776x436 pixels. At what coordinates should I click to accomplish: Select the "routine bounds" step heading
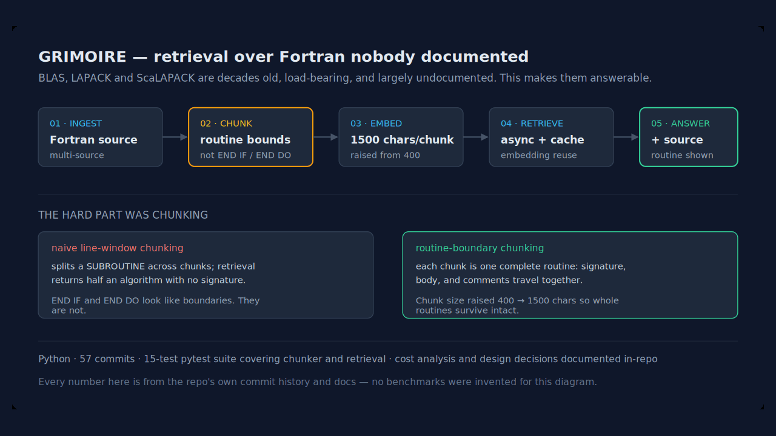(x=245, y=140)
